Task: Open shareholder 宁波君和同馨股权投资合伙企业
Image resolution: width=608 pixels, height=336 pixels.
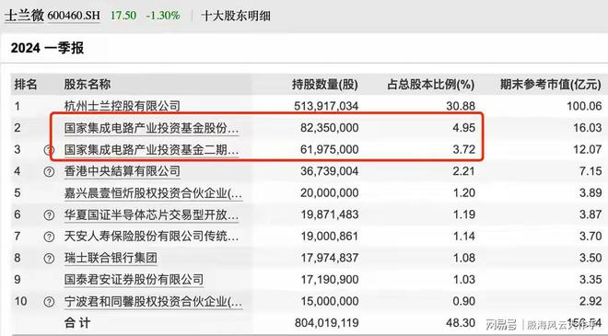Action: [153, 302]
